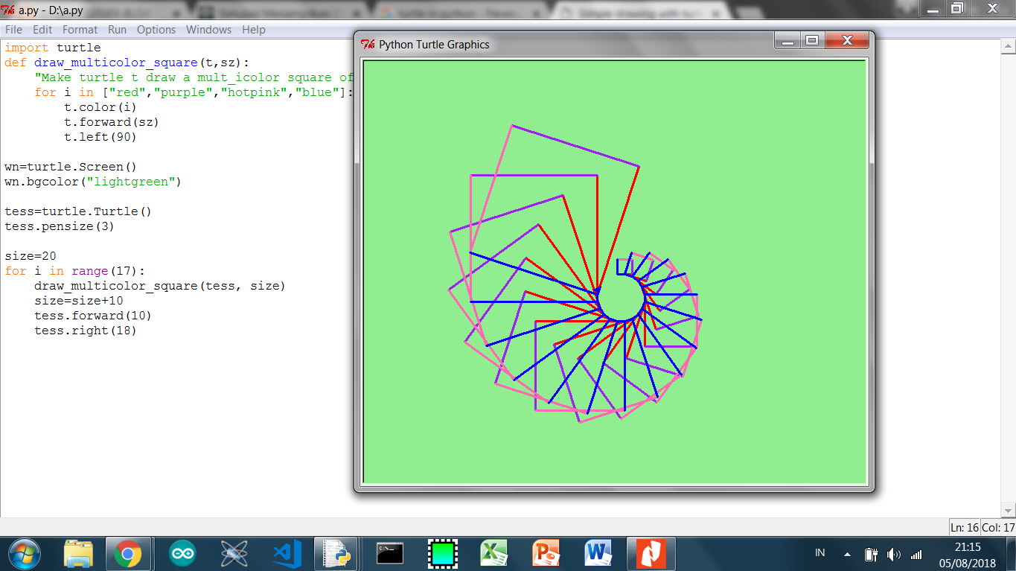Open Visual Studio Code from the taskbar

tap(286, 552)
